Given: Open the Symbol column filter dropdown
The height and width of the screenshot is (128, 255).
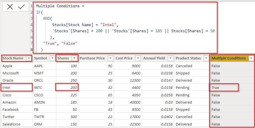Looking at the screenshot, I should 52,58.
